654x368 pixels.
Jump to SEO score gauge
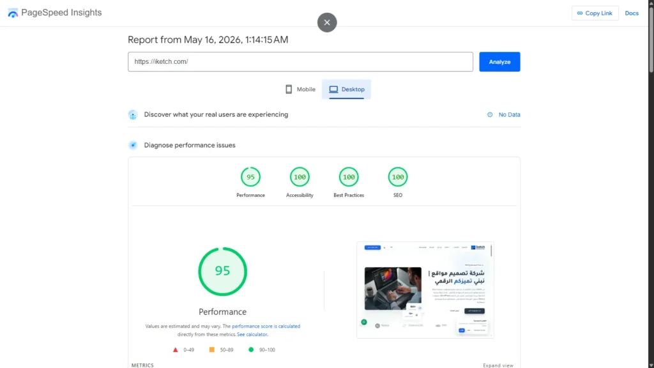click(x=398, y=177)
